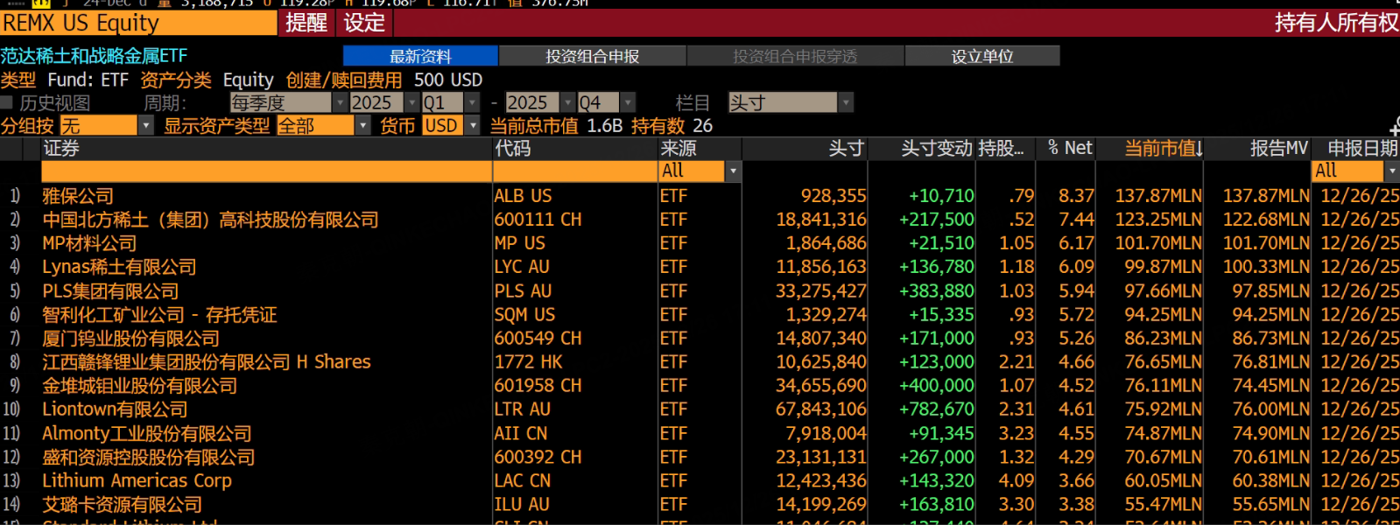The image size is (1400, 525).
Task: Click the 资产分类 label
Action: pyautogui.click(x=176, y=80)
